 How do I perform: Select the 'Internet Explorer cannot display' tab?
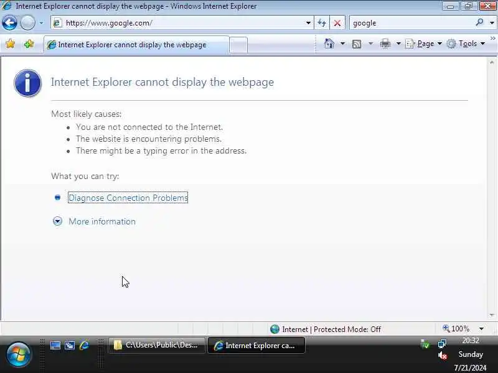click(136, 45)
